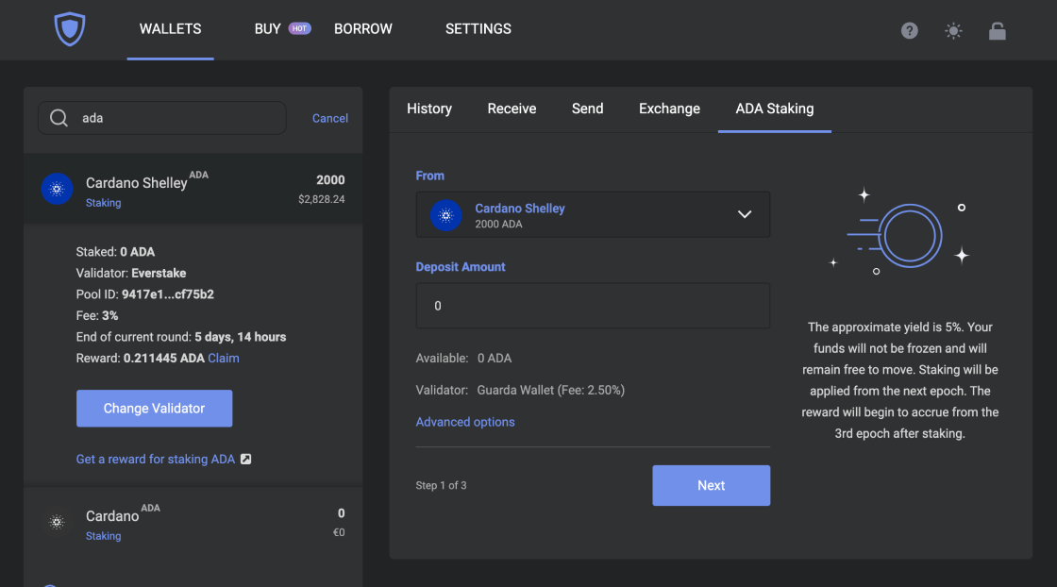Click the Pool ID 9417e1...cf75b2 text
The height and width of the screenshot is (587, 1057).
[x=145, y=294]
